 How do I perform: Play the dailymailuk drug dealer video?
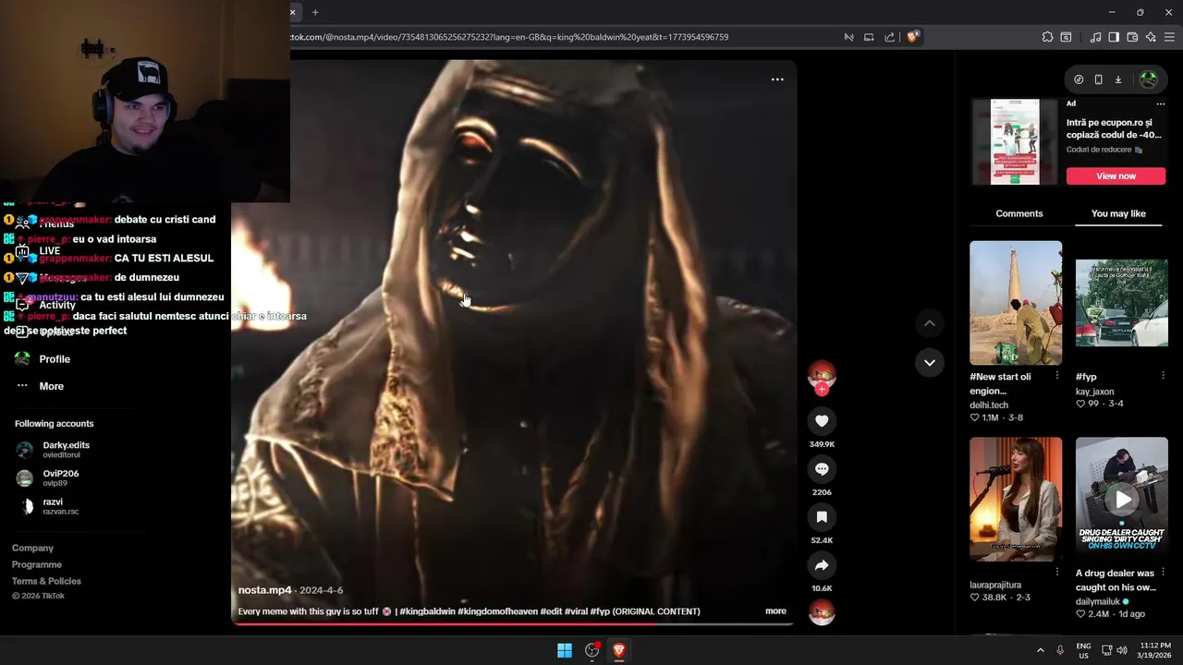(1121, 500)
